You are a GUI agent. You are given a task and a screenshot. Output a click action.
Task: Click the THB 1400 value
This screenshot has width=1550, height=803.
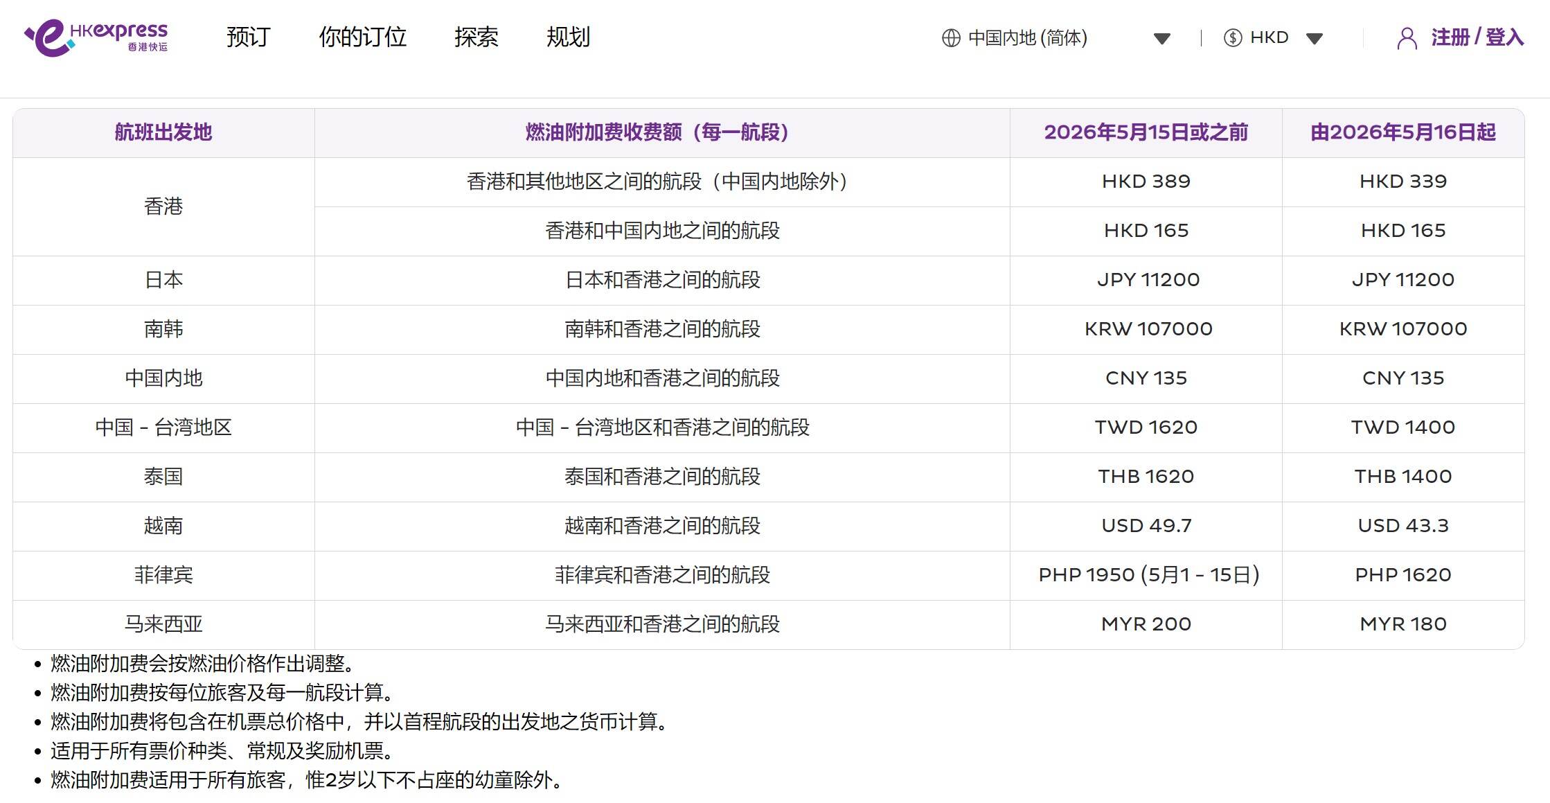point(1403,477)
